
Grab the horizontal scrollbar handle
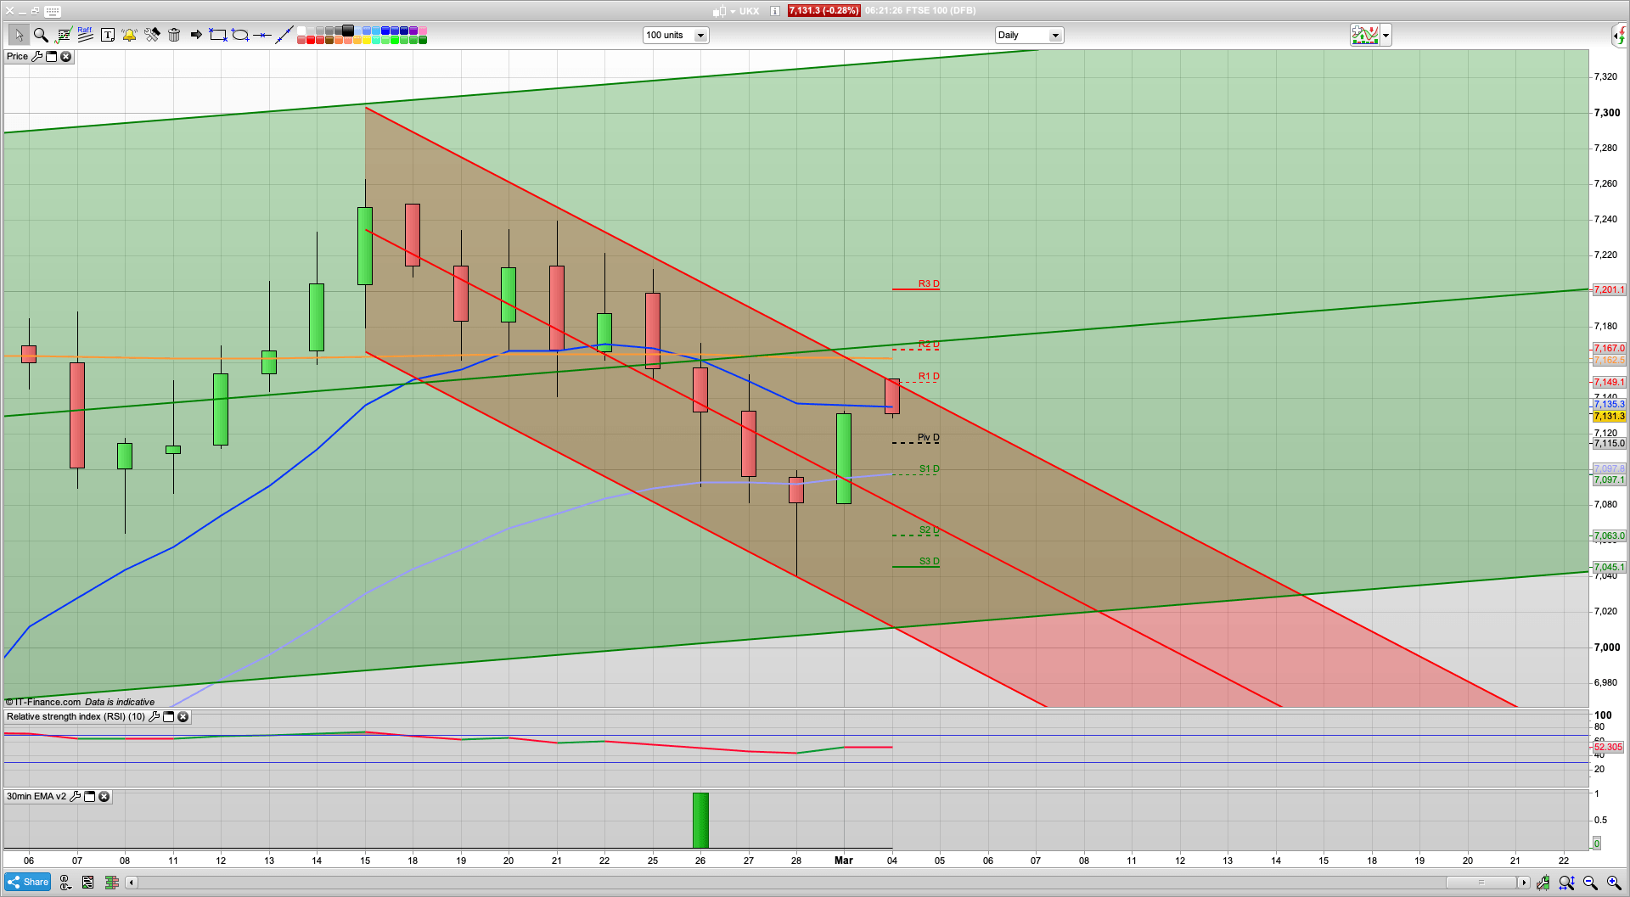click(1481, 883)
